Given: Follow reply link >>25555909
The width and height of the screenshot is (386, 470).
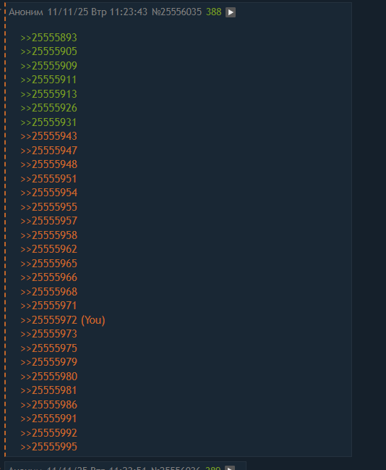Looking at the screenshot, I should (x=48, y=66).
